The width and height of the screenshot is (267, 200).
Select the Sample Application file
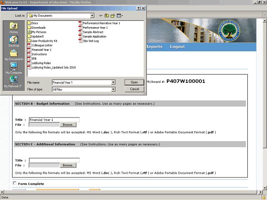tap(93, 36)
